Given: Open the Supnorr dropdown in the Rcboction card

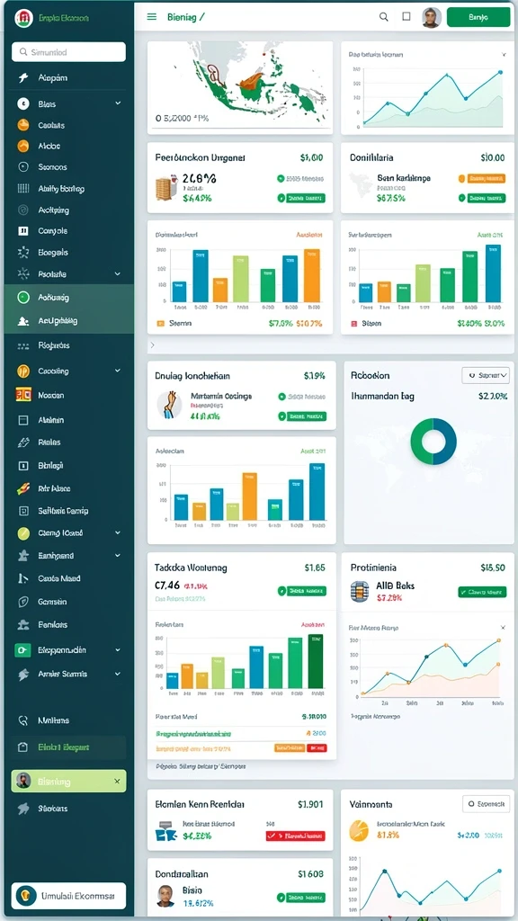Looking at the screenshot, I should (486, 375).
